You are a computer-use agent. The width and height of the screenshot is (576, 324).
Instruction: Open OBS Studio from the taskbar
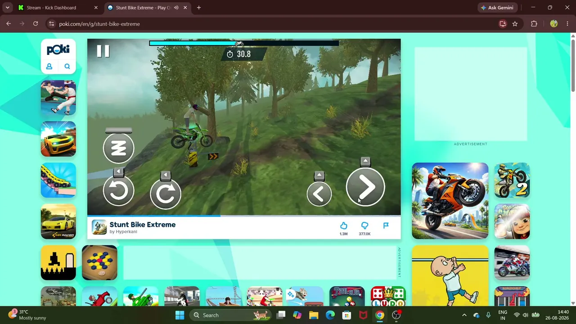[396, 315]
